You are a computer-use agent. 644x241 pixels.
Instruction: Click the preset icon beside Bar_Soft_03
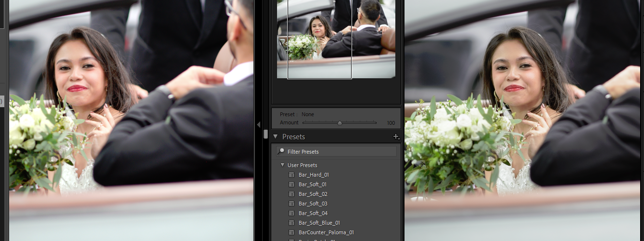click(291, 204)
